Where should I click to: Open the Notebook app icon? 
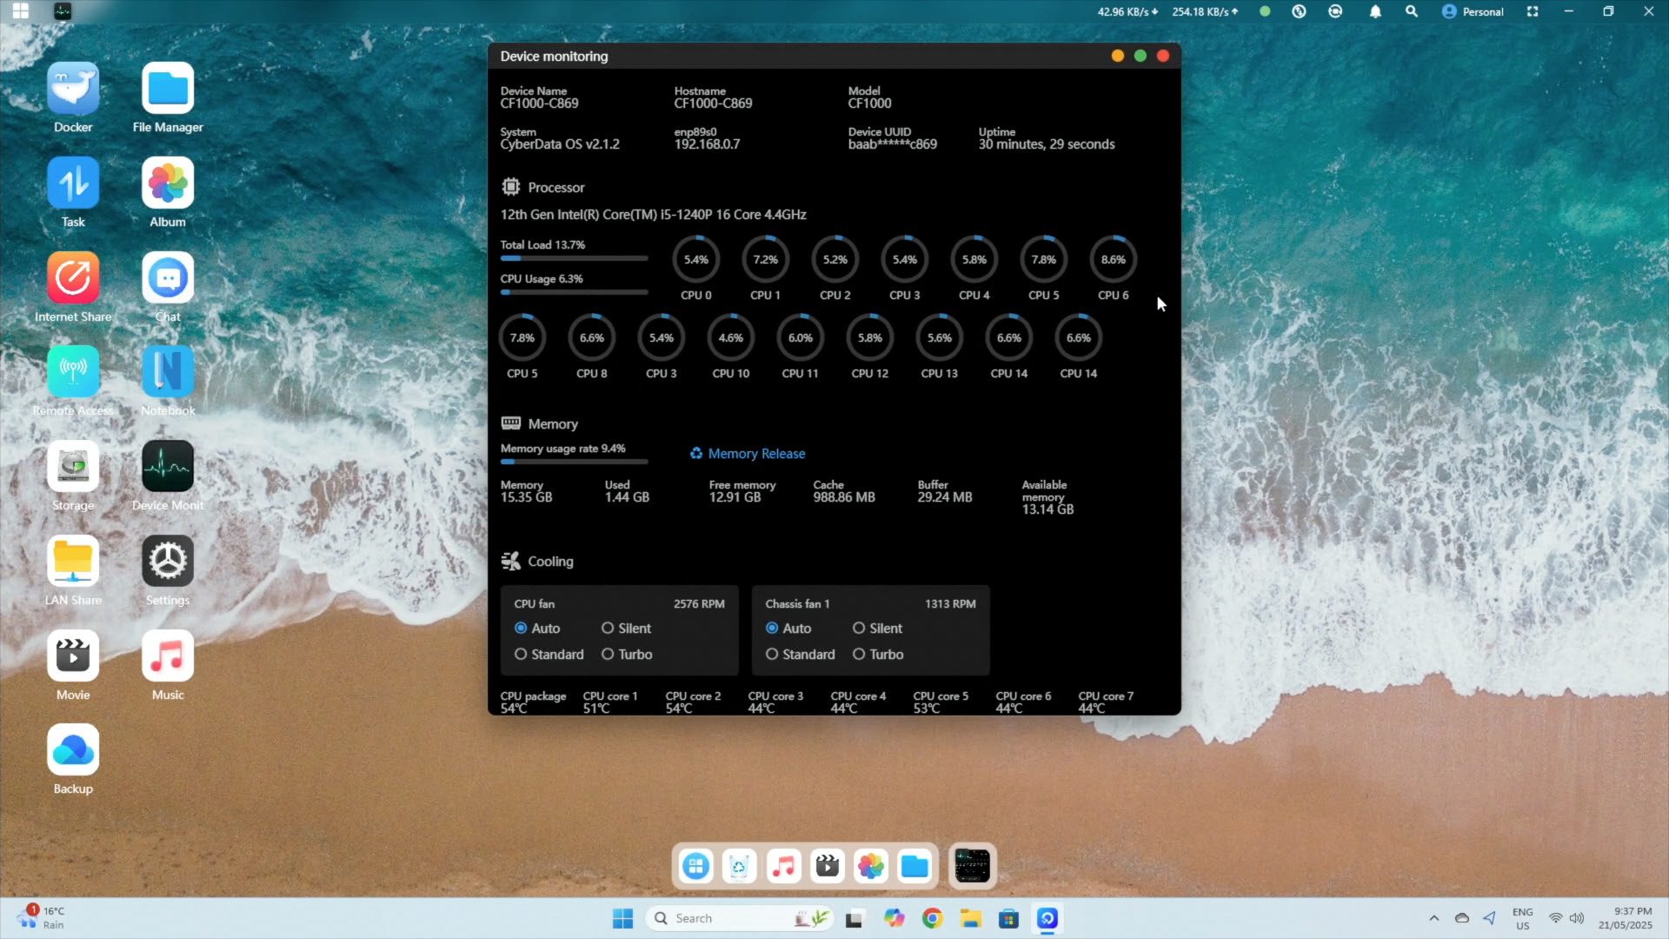[168, 372]
